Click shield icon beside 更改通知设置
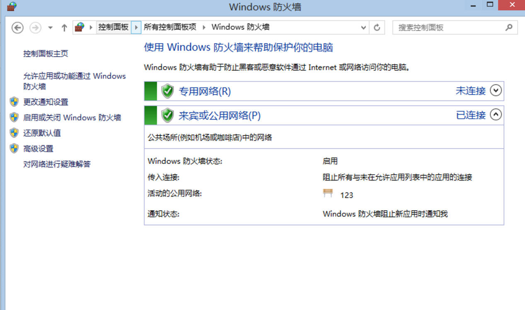 click(x=15, y=102)
